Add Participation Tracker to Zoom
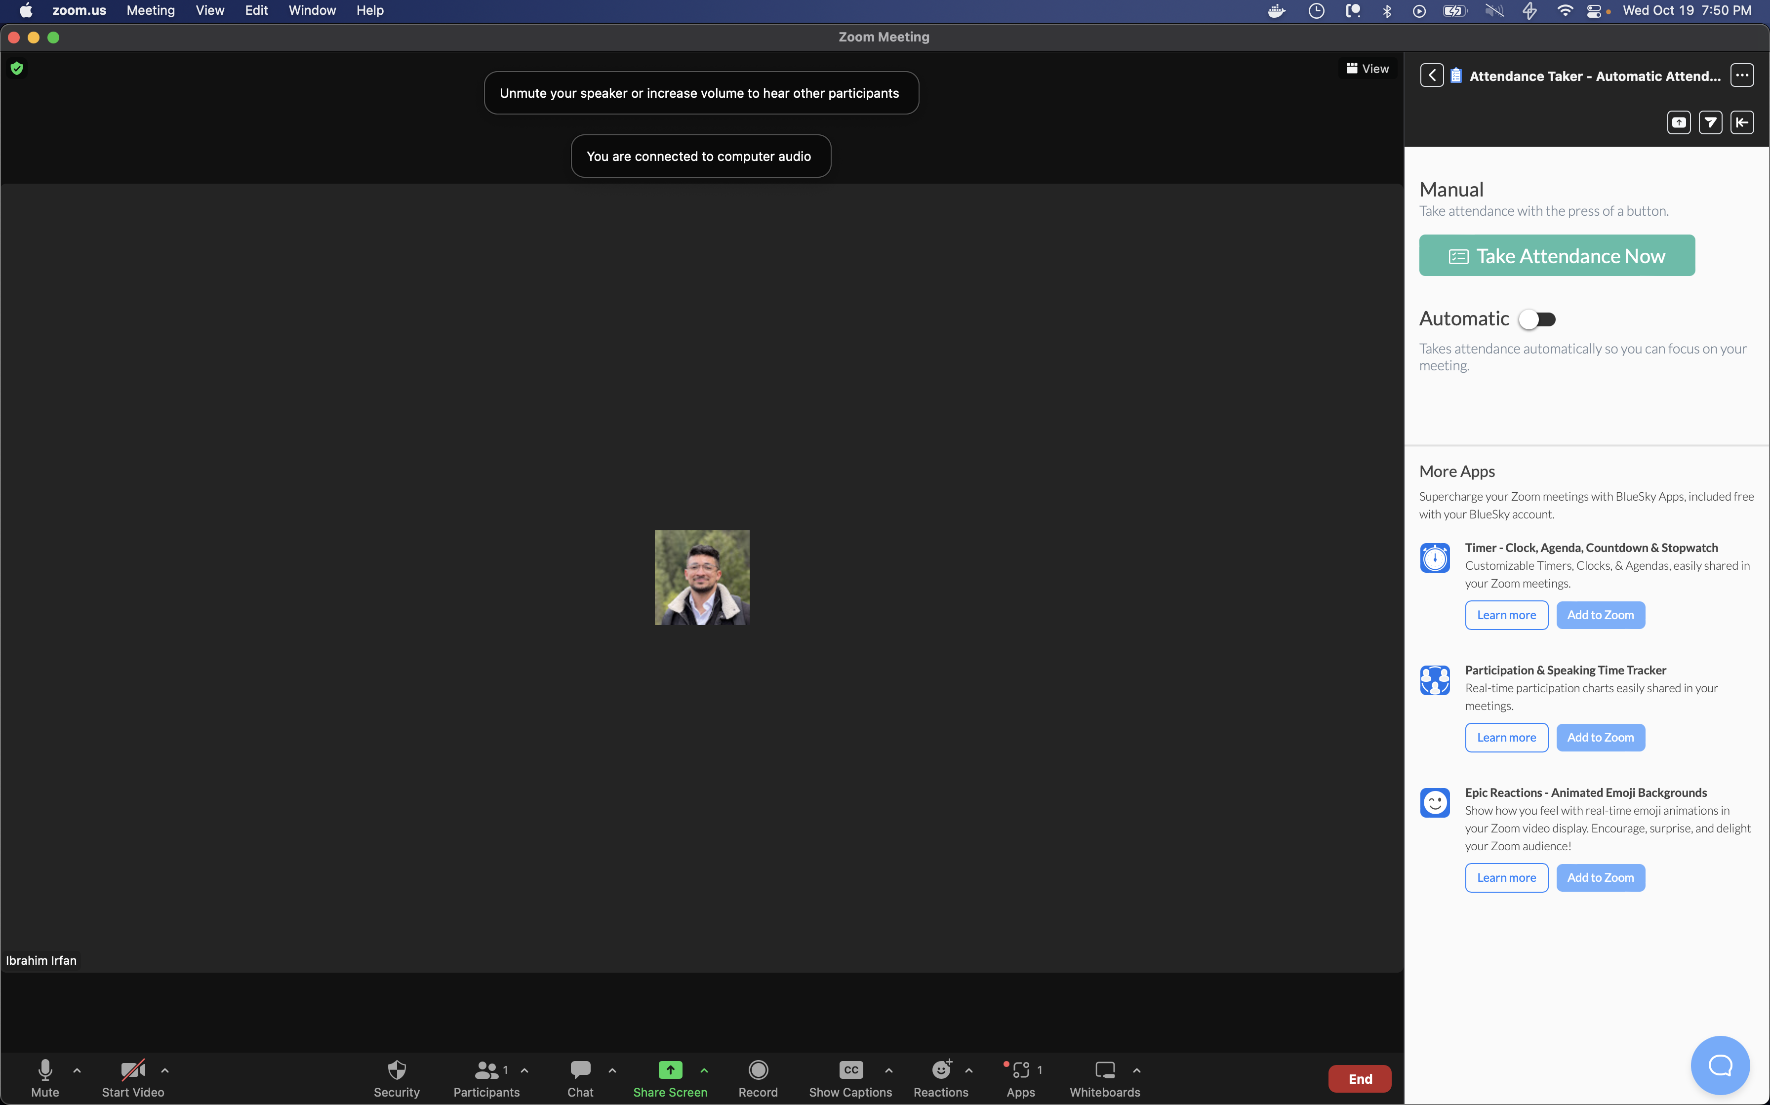The image size is (1770, 1105). [x=1601, y=737]
